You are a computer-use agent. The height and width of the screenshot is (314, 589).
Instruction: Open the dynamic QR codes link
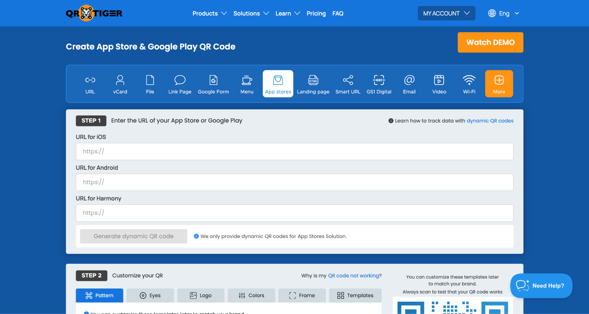(x=490, y=121)
